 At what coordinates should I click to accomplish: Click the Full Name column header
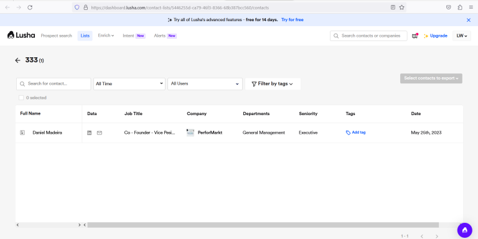(x=30, y=113)
